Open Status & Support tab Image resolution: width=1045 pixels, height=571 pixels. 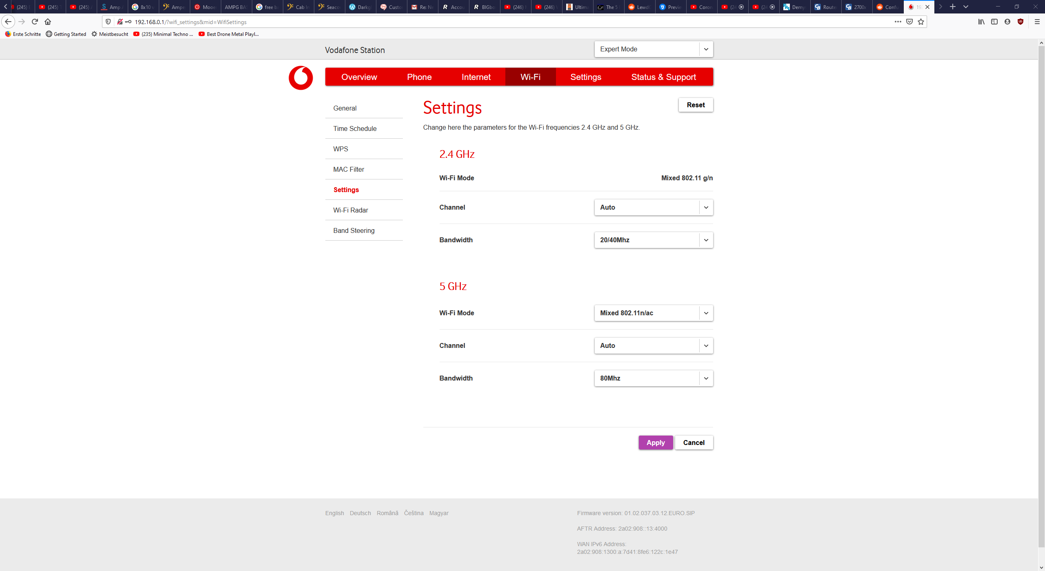[663, 77]
